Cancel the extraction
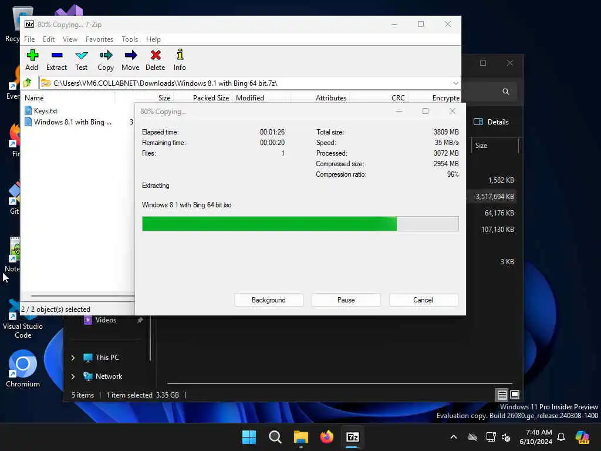This screenshot has width=601, height=451. (x=423, y=300)
